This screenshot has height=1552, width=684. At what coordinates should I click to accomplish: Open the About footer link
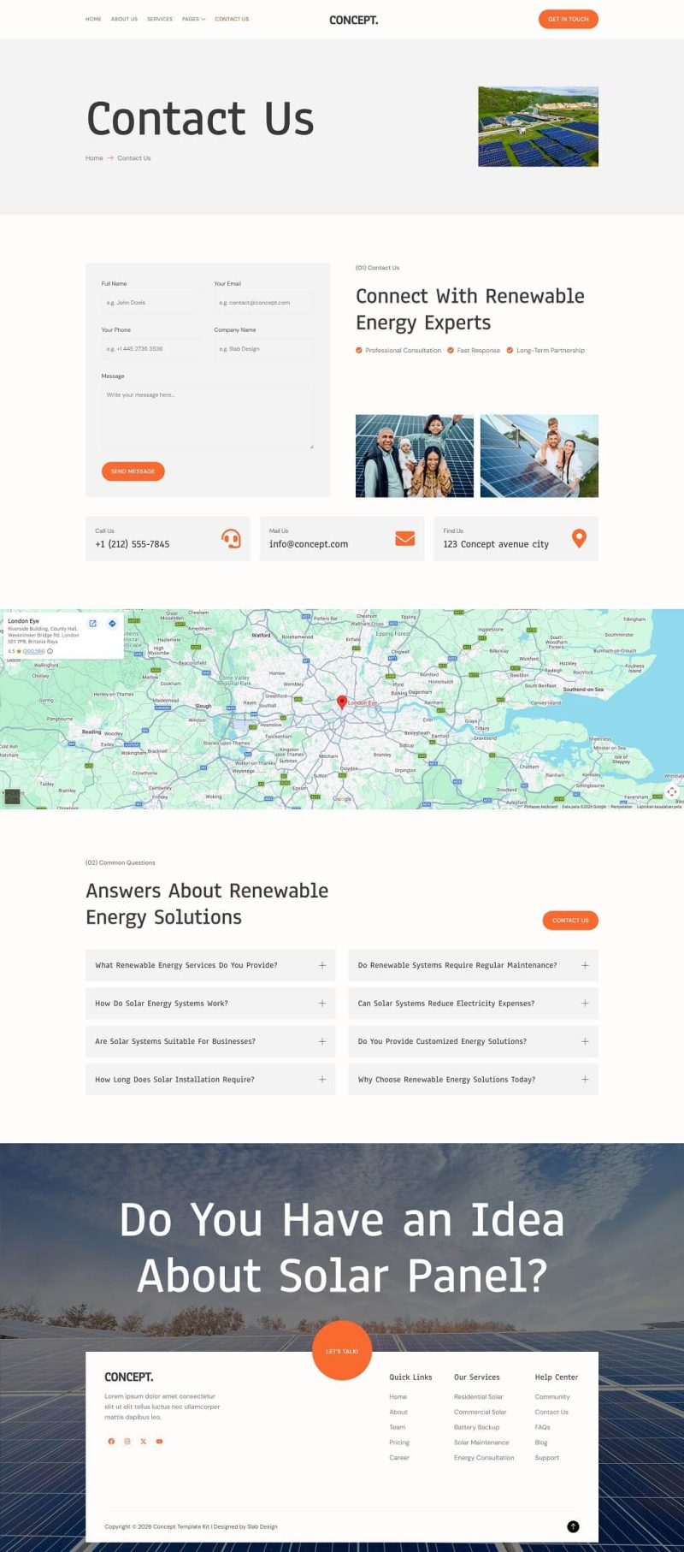point(398,1413)
